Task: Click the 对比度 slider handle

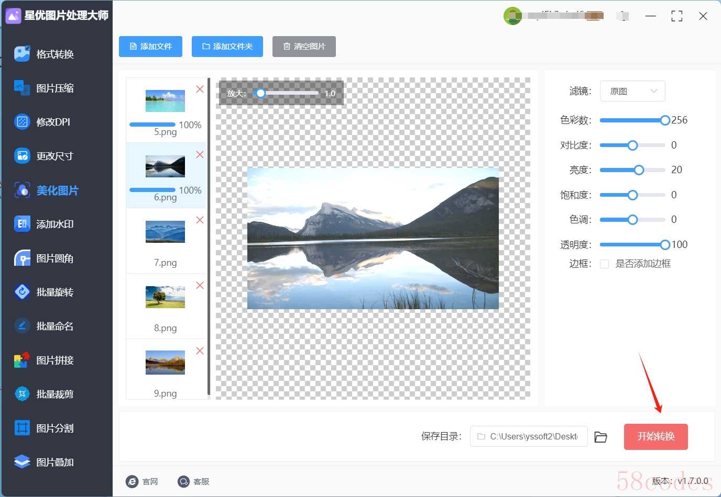Action: click(x=632, y=145)
